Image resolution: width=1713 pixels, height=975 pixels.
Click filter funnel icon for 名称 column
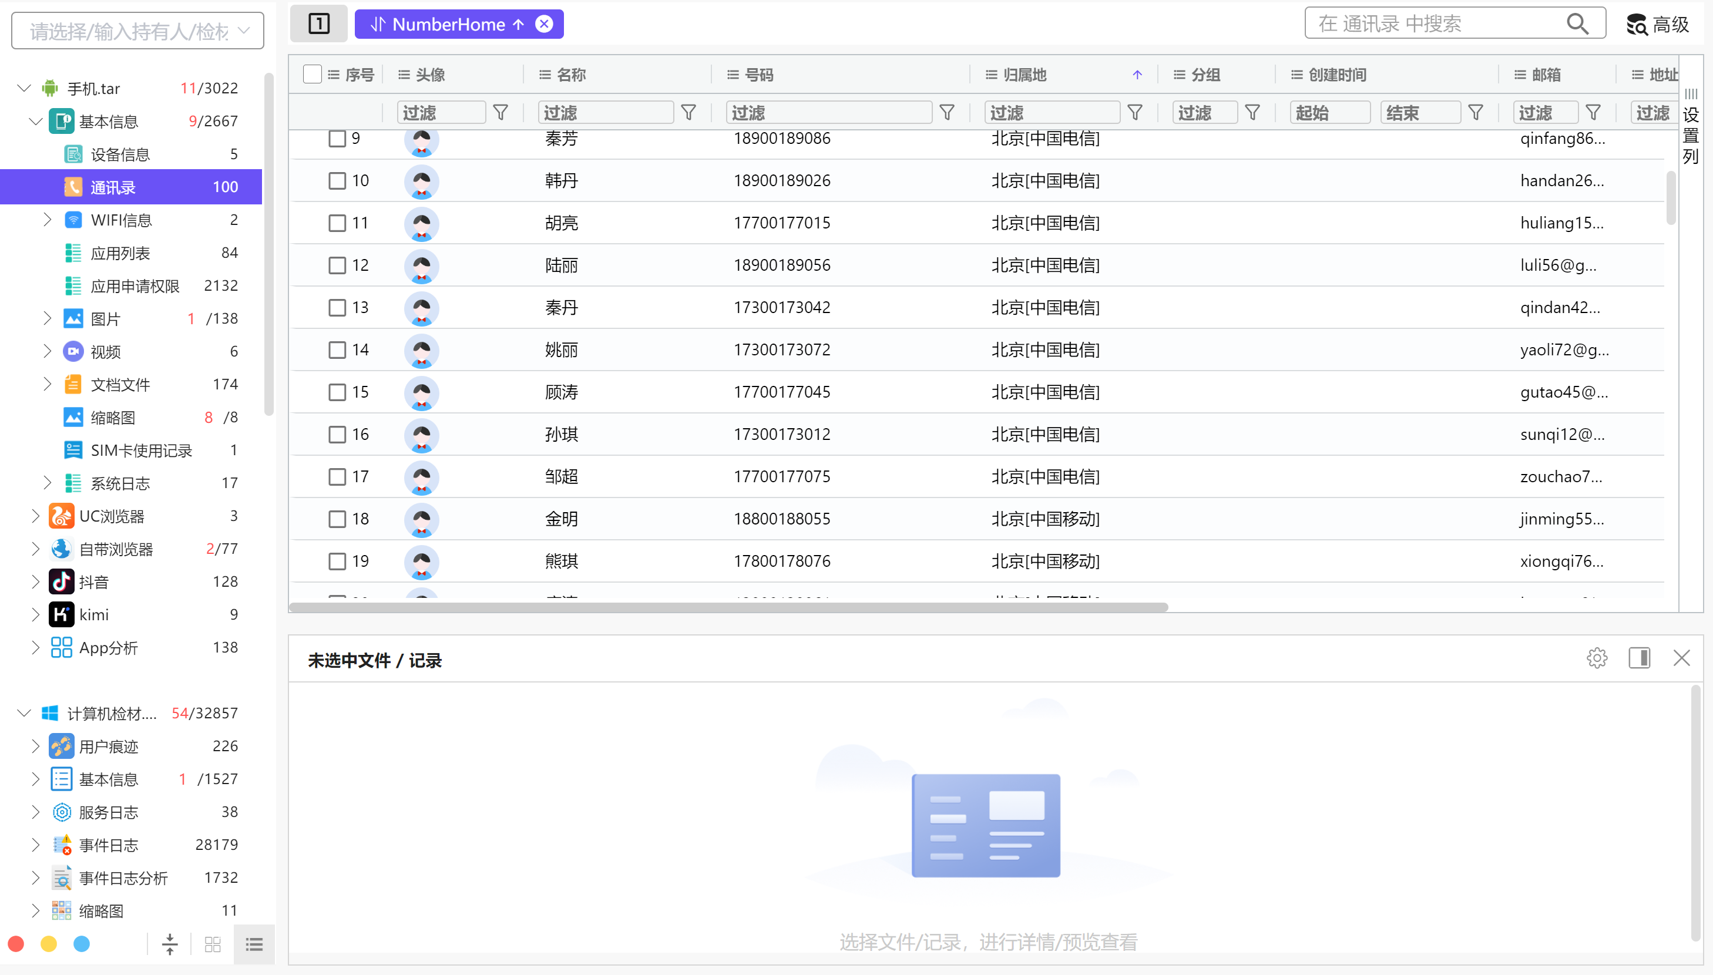[688, 113]
